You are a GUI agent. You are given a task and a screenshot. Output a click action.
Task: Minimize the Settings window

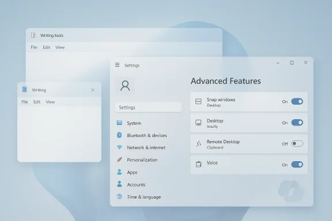(x=278, y=63)
